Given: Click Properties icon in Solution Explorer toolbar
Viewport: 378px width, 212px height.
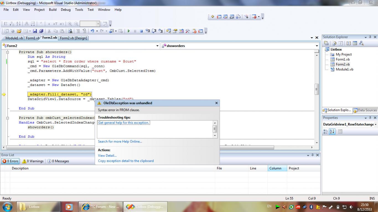Looking at the screenshot, I should [326, 43].
